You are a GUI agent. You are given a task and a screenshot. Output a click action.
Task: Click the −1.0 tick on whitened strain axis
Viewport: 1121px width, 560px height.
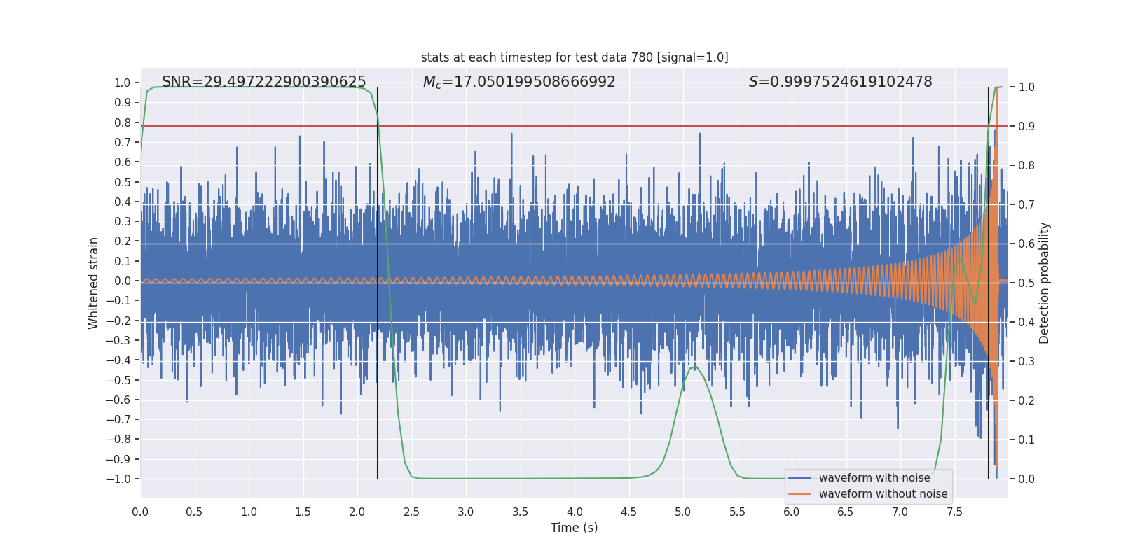coord(118,479)
